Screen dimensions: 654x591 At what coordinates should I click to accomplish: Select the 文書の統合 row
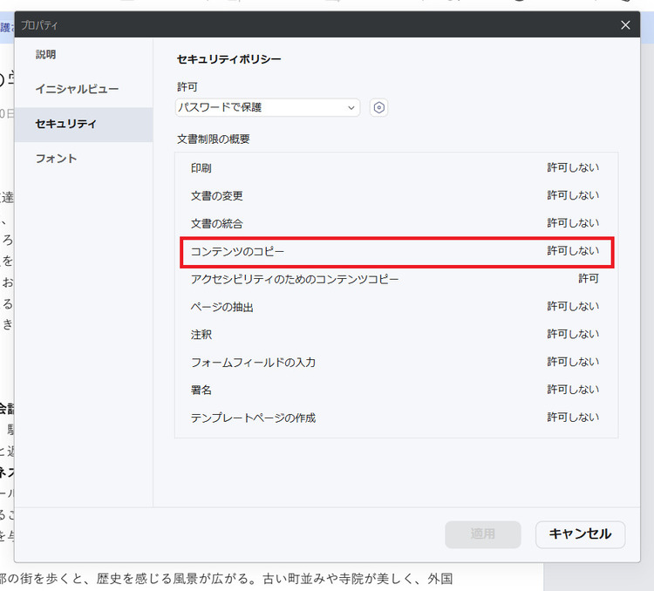[x=396, y=223]
